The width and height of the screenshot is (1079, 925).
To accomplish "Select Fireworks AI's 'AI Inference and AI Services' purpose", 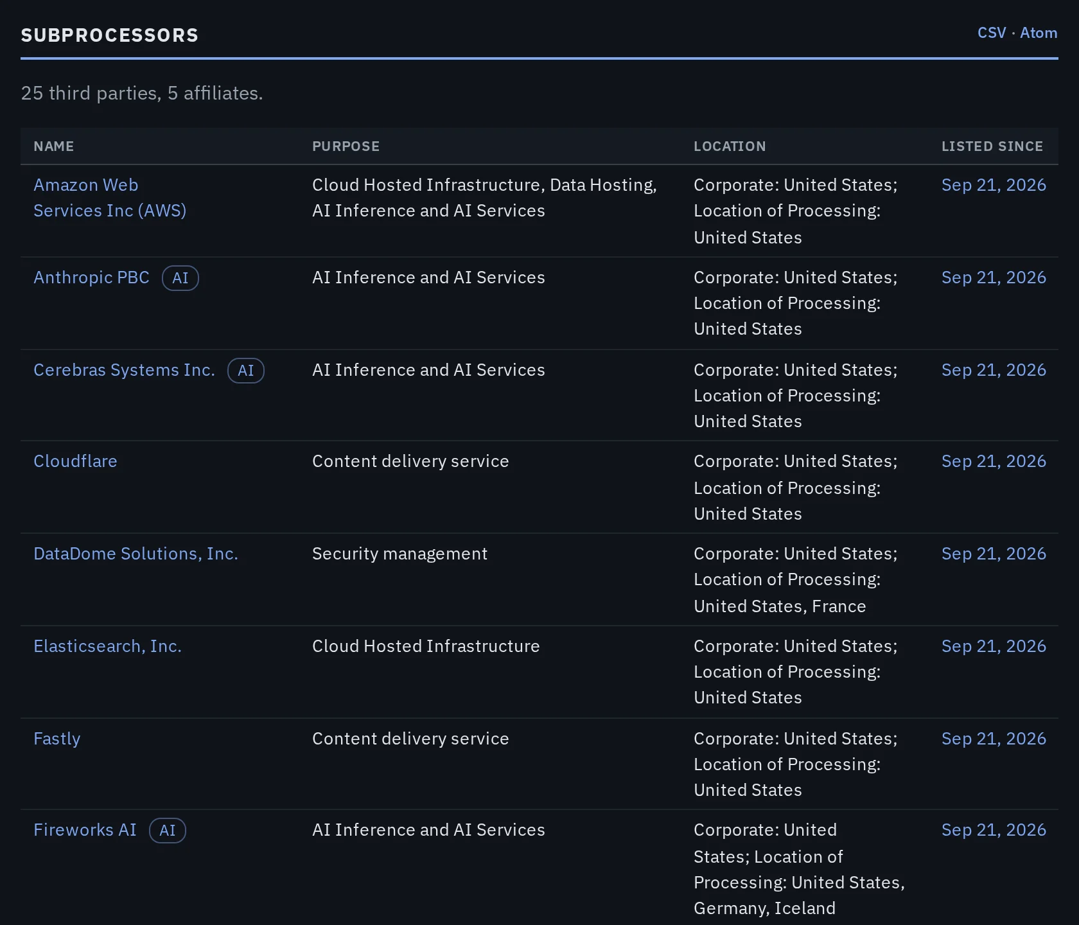I will (x=428, y=830).
